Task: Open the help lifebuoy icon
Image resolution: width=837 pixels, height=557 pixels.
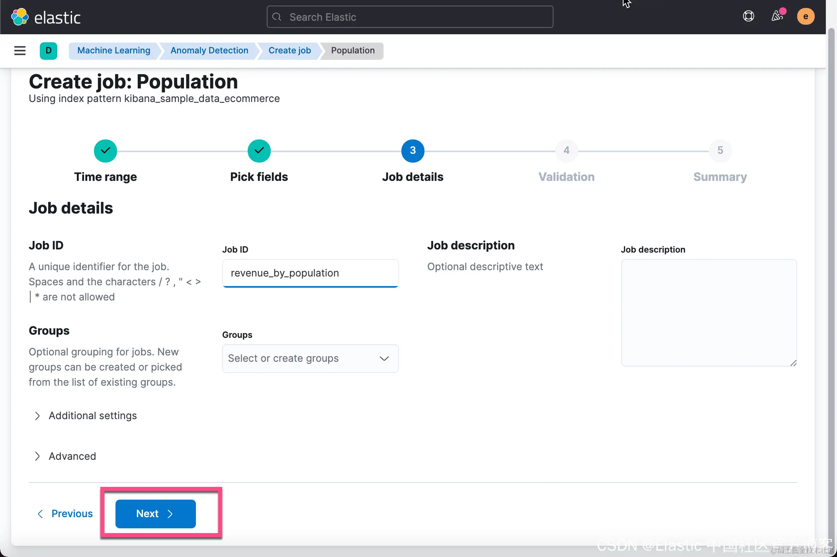Action: point(748,16)
